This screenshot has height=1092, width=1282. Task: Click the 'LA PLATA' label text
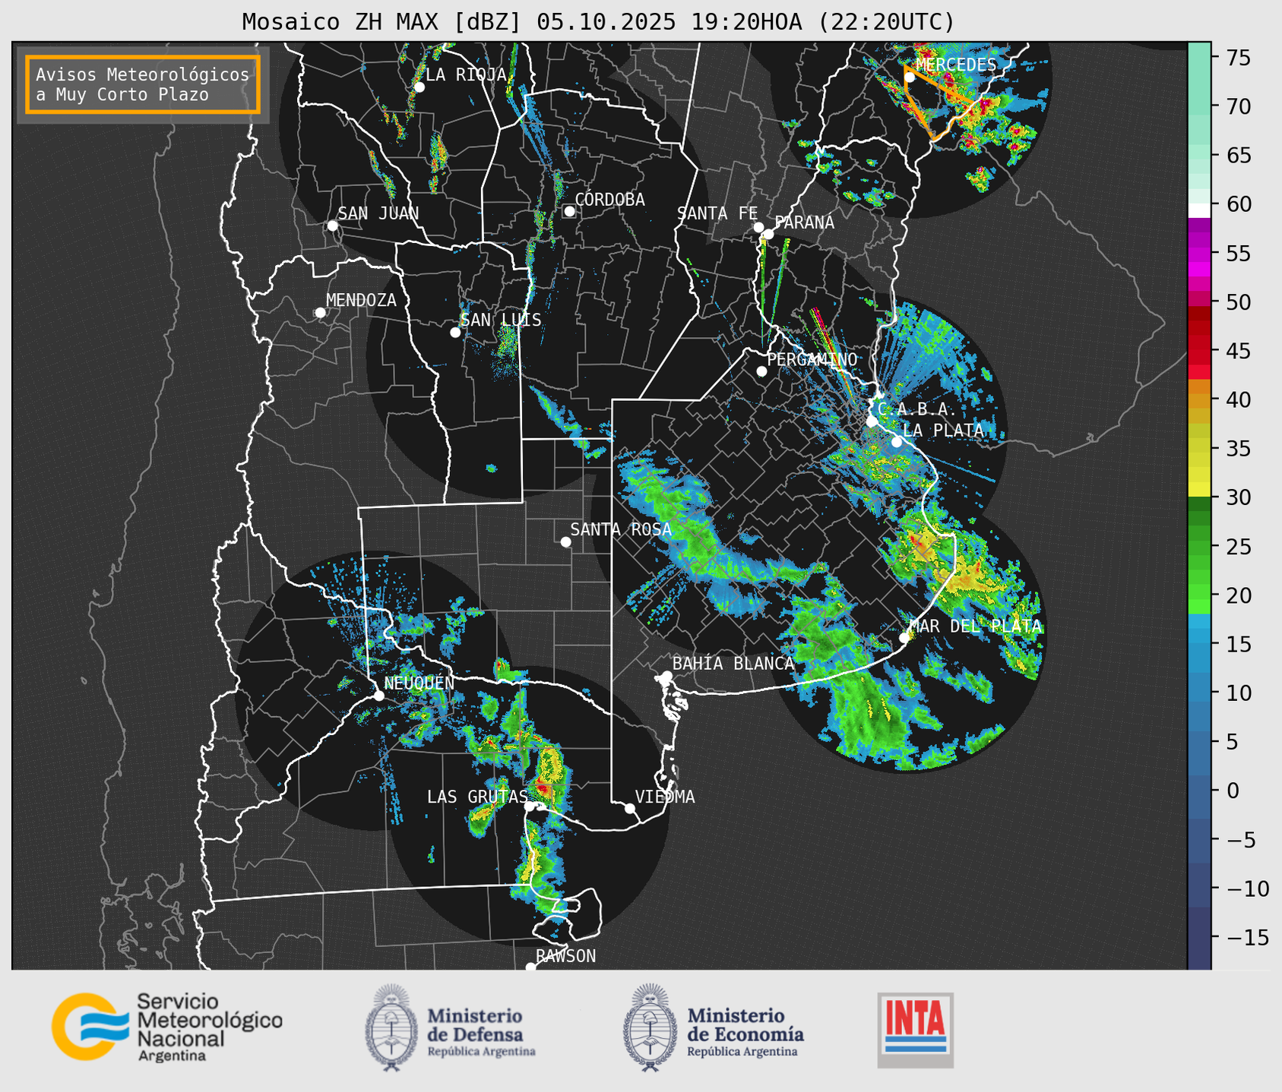point(943,430)
